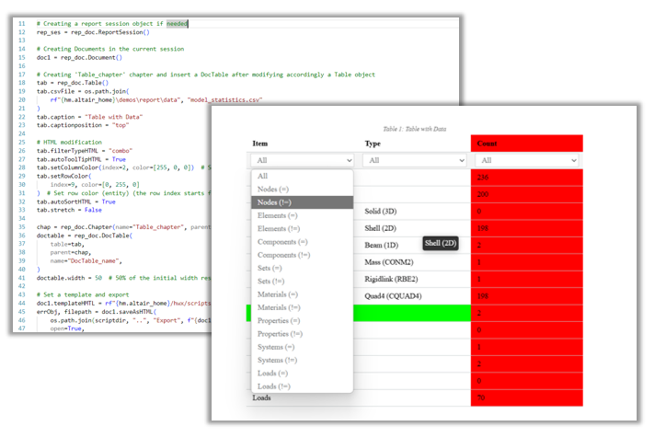Click 'doc1 = rep_doc.Document()' code line
This screenshot has width=655, height=438.
coord(79,57)
